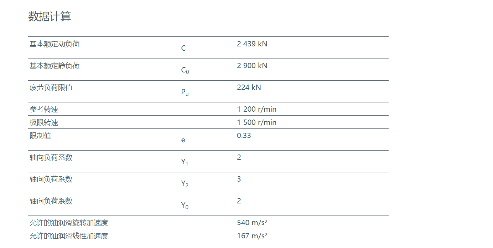The image size is (493, 248).
Task: Click the value 2 439 kN
Action: point(252,44)
